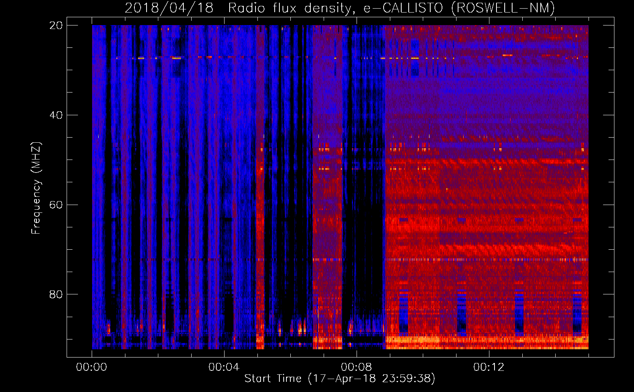This screenshot has height=392, width=634.
Task: Select the "00:04" time tick label
Action: point(224,367)
